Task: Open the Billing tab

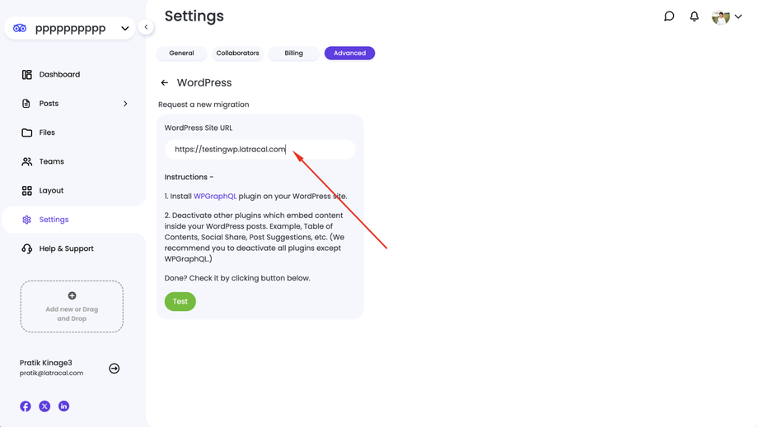Action: coord(293,53)
